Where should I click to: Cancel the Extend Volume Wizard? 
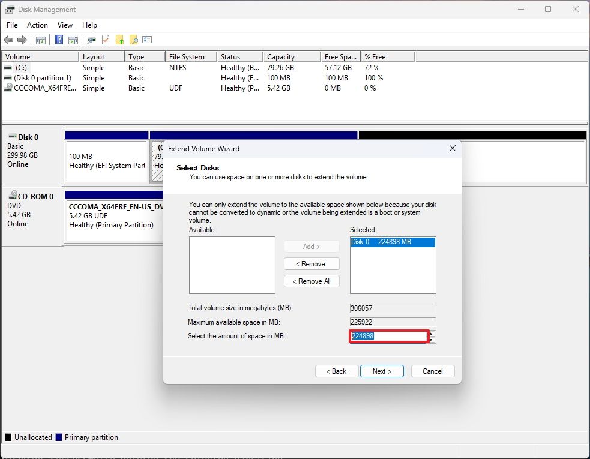pos(432,371)
